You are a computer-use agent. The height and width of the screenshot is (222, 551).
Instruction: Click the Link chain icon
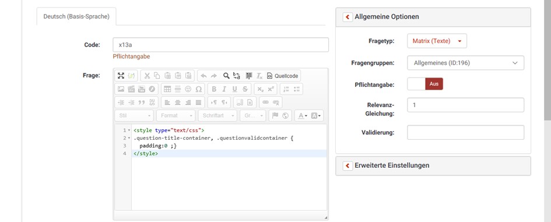coord(266,102)
